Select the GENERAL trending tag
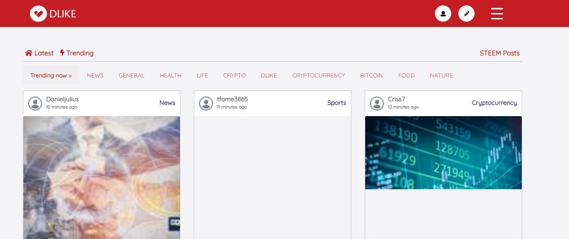Image resolution: width=569 pixels, height=239 pixels. (131, 76)
